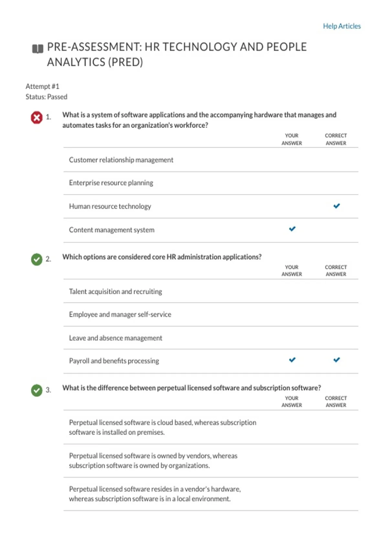Click the book icon beside the assessment title
388x549 pixels.
pos(38,49)
